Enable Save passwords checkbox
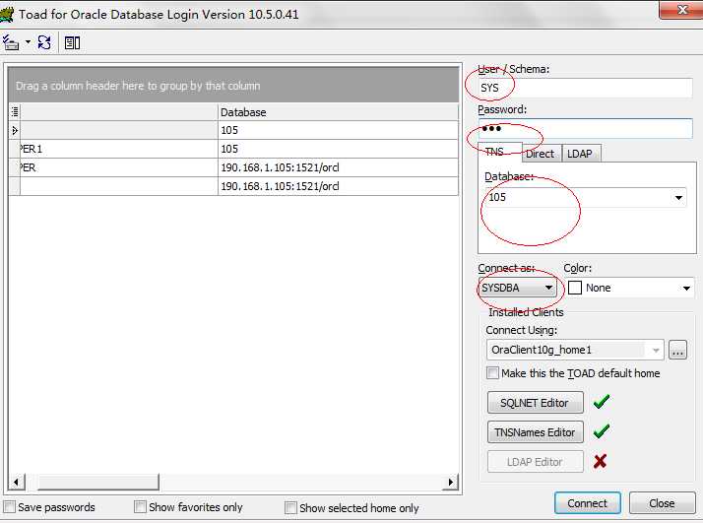Viewport: 703px width, 523px height. pos(9,507)
